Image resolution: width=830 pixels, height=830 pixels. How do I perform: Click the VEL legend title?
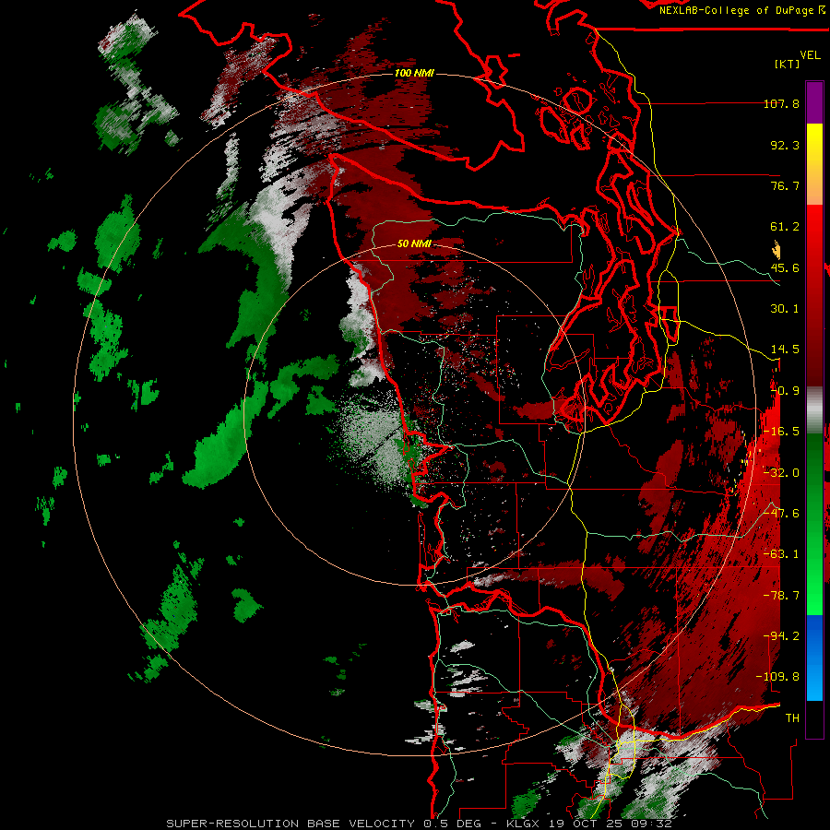tap(810, 54)
